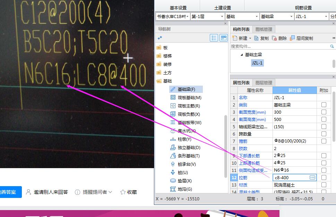Image resolution: width=336 pixels, height=217 pixels.
Task: Click the navigation tree expand-all icon
Action: point(160,38)
